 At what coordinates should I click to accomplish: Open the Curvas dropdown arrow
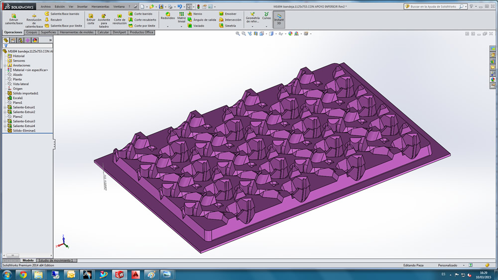[266, 27]
